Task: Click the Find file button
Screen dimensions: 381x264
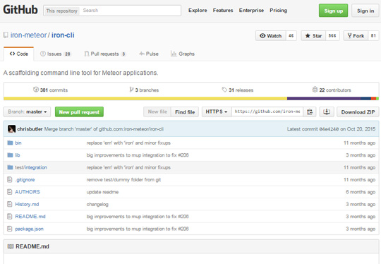Action: pos(185,112)
